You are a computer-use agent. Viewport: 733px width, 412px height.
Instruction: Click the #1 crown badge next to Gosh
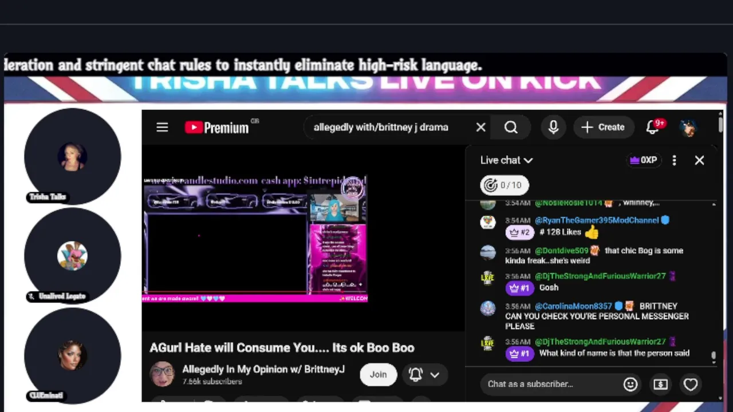(519, 288)
